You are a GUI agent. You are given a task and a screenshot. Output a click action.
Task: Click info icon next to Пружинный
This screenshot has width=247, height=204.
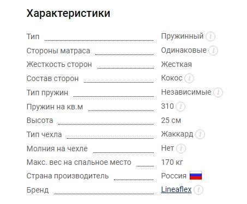click(x=210, y=36)
